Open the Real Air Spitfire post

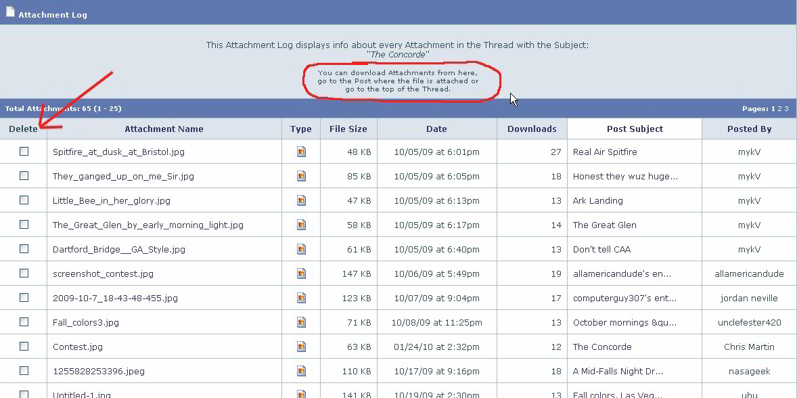click(x=605, y=152)
